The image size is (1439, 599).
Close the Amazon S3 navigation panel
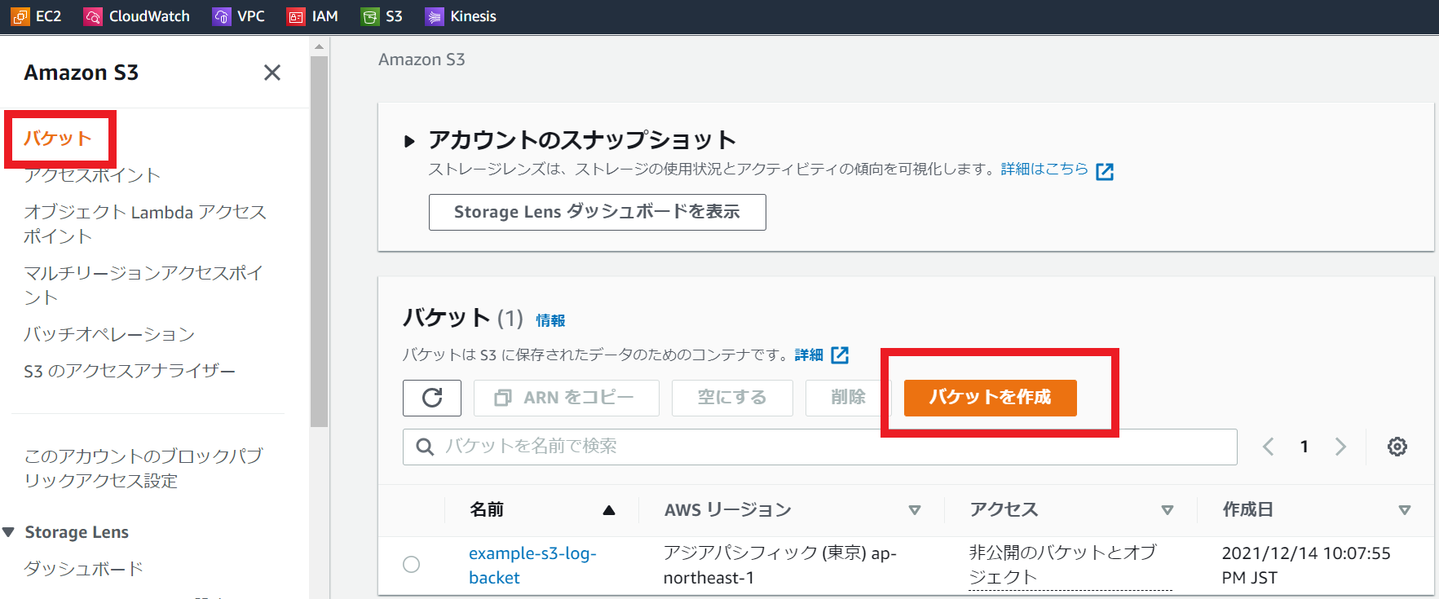click(272, 73)
